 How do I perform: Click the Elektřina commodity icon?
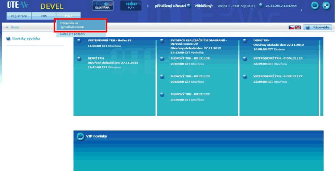coord(103,6)
